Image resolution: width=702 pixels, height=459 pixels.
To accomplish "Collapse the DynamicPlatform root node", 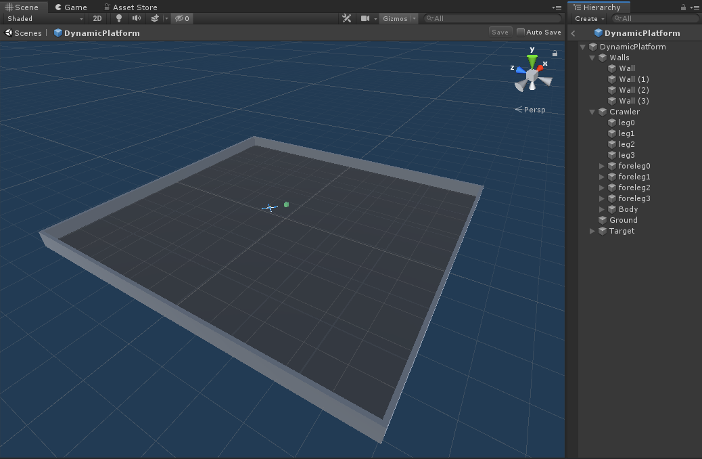I will click(582, 47).
